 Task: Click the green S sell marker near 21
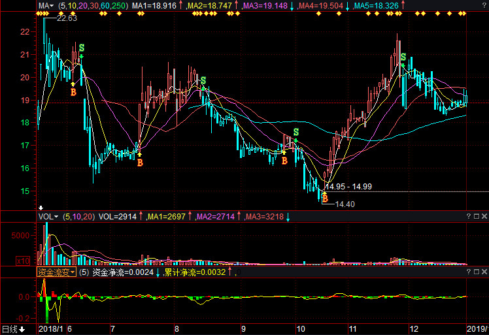(x=82, y=48)
